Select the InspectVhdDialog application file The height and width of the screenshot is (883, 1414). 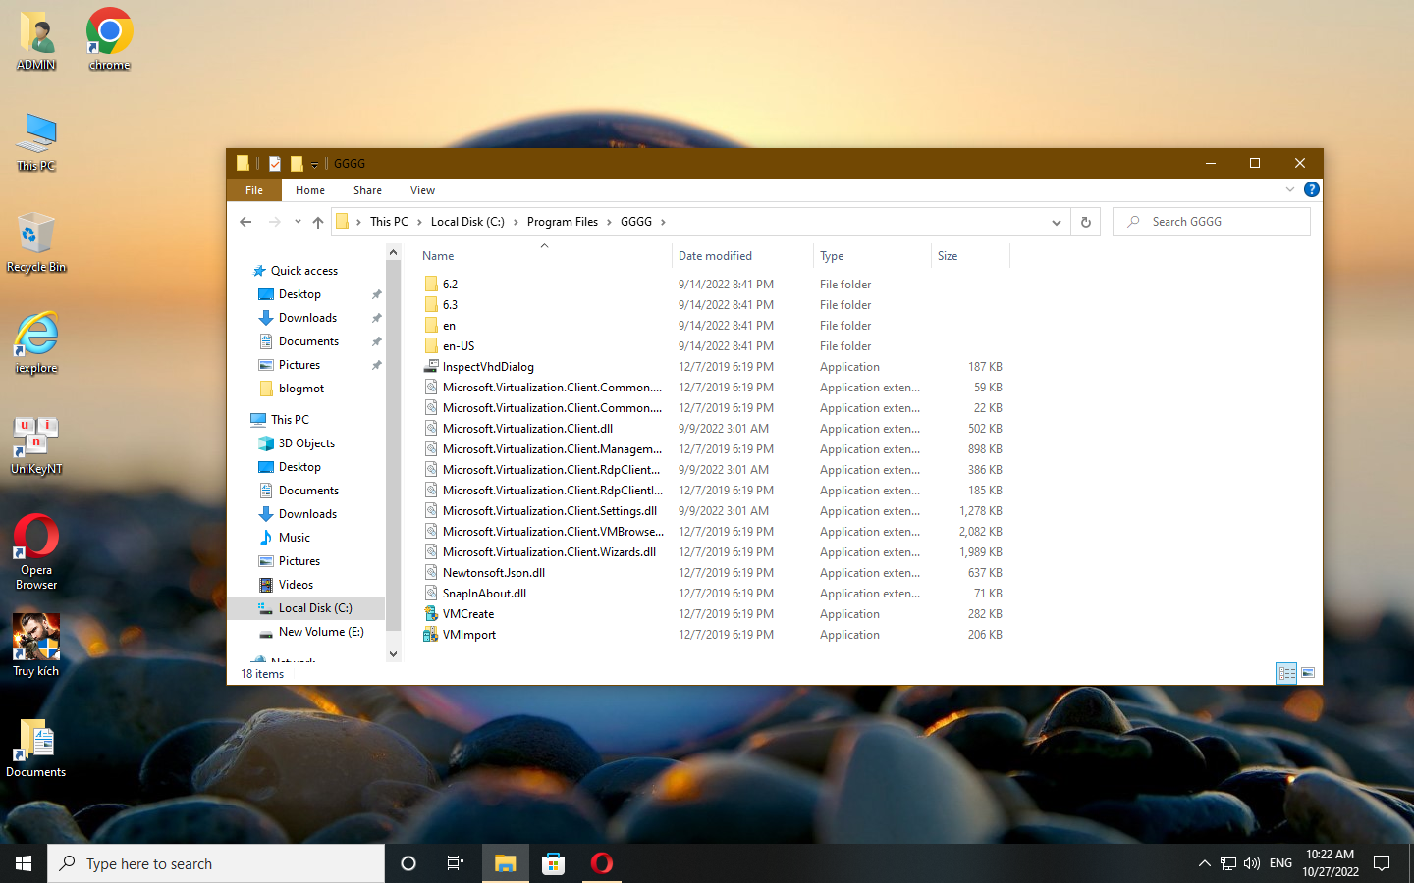(x=488, y=367)
